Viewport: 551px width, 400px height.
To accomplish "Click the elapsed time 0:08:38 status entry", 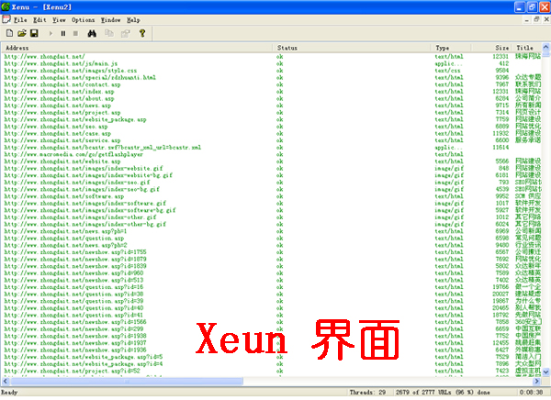I will click(531, 393).
